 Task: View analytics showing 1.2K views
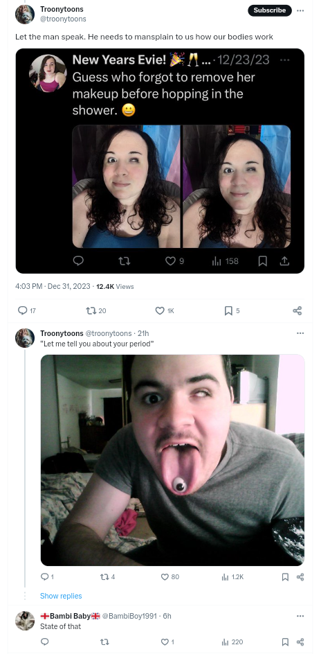tap(232, 576)
